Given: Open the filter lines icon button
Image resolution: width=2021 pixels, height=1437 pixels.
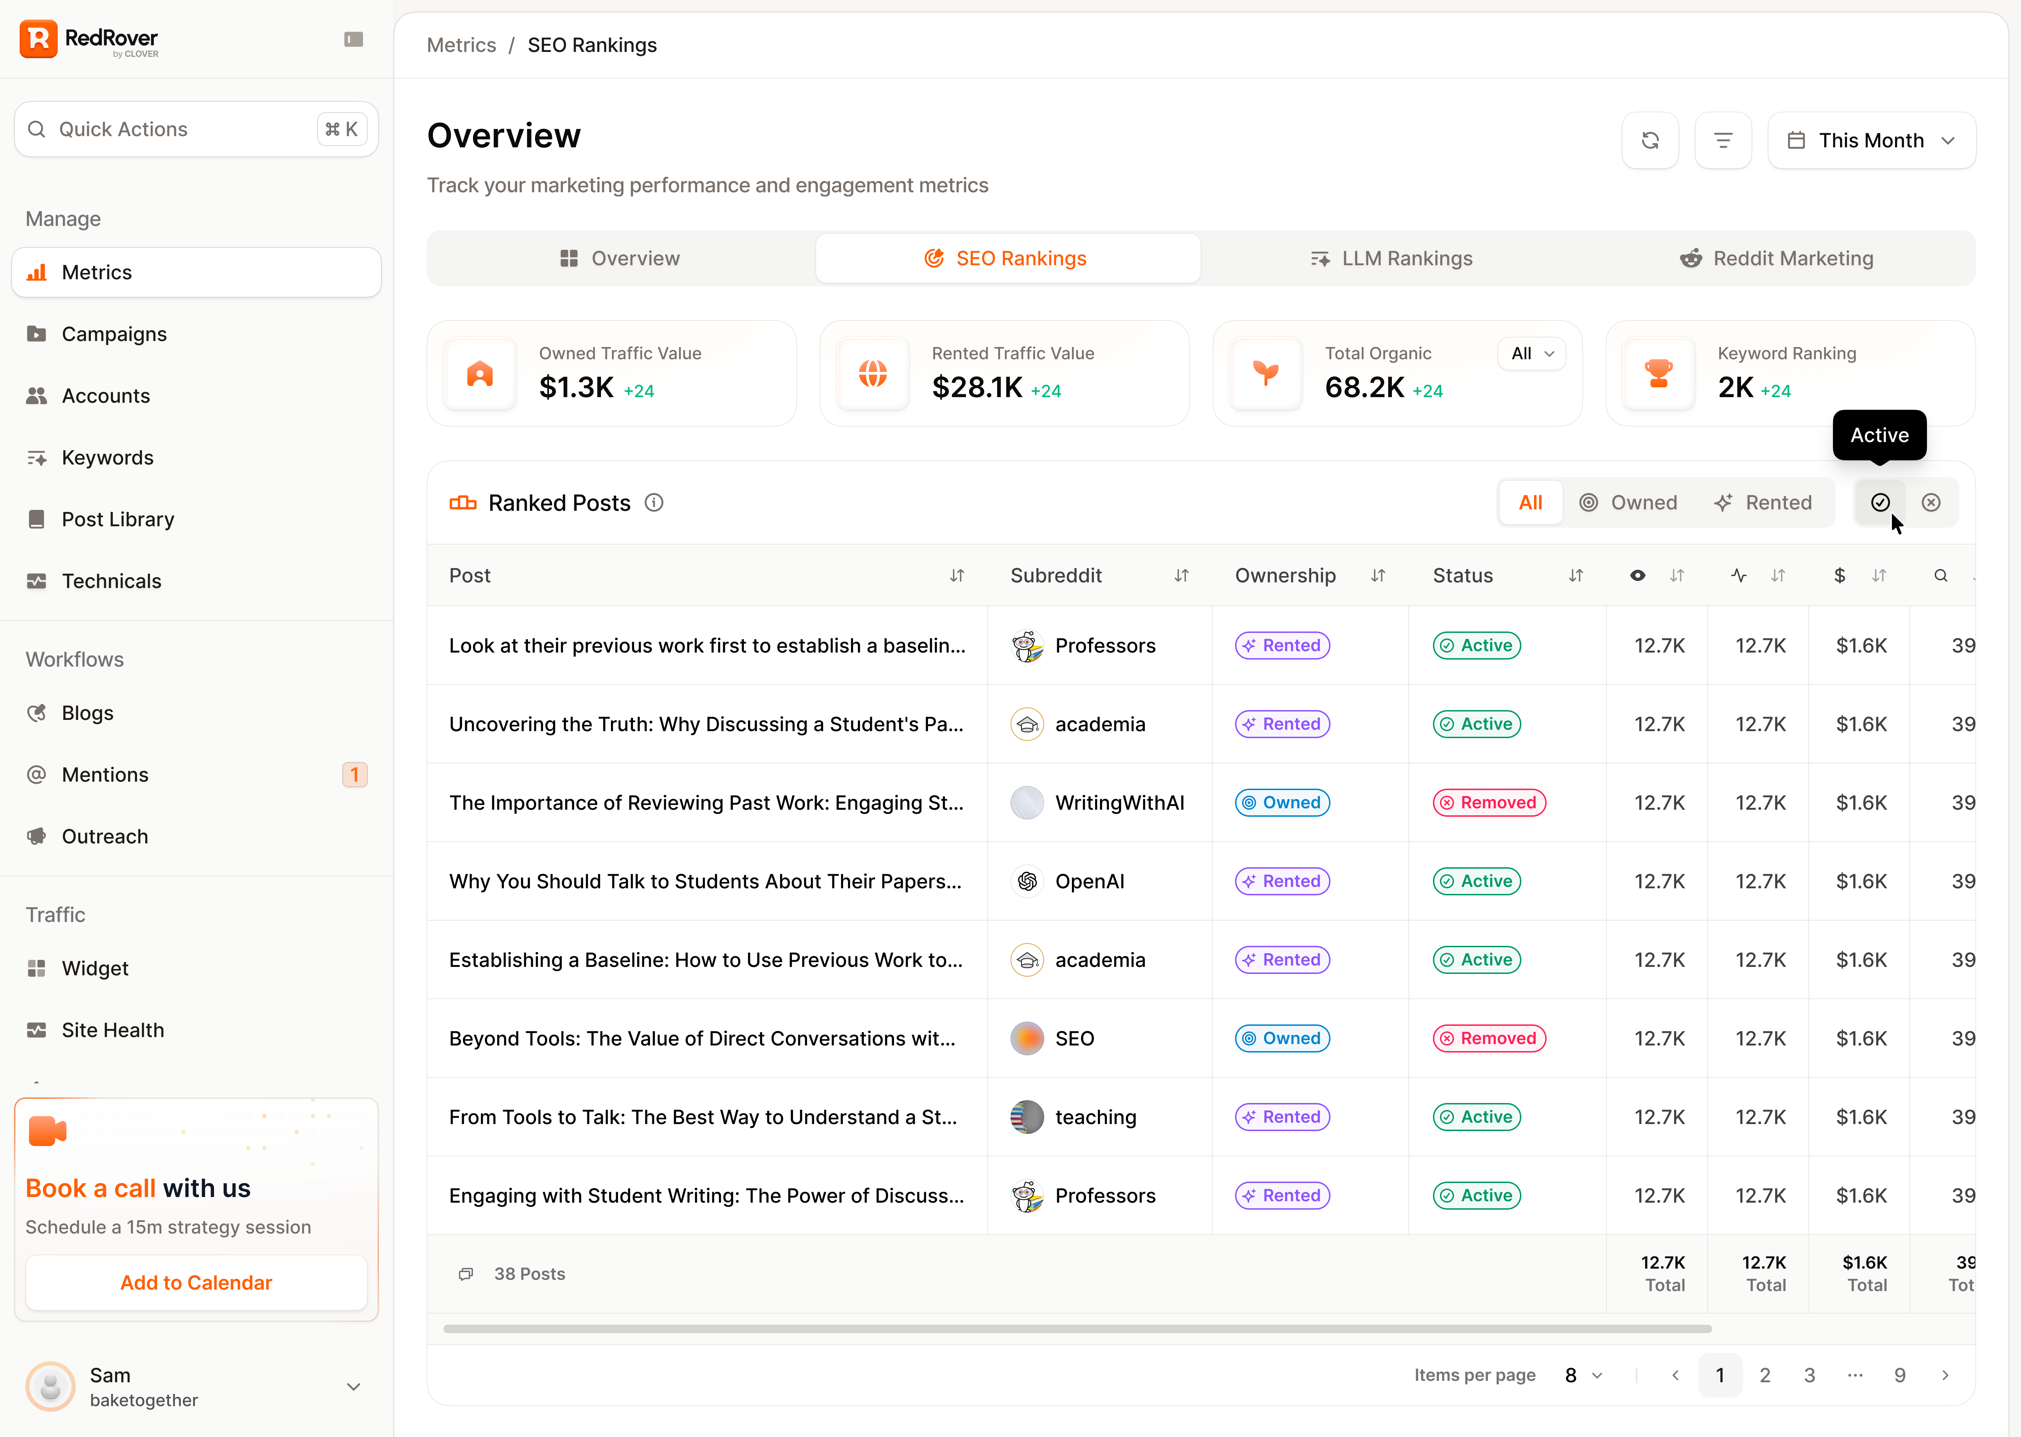Looking at the screenshot, I should [1722, 141].
